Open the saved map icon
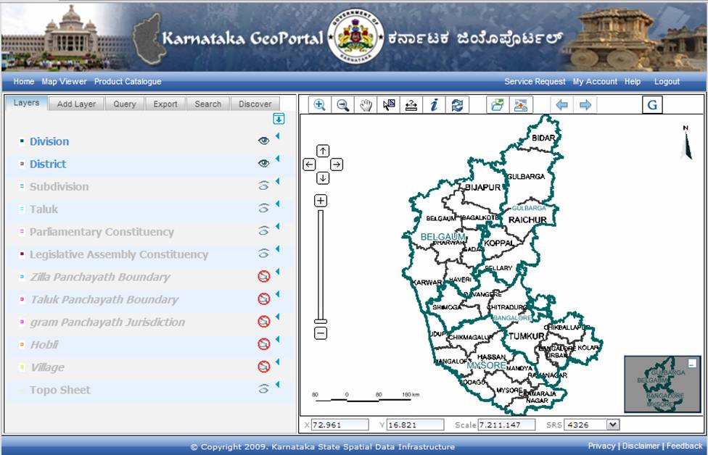Screen dimensions: 708x455 click(x=498, y=104)
